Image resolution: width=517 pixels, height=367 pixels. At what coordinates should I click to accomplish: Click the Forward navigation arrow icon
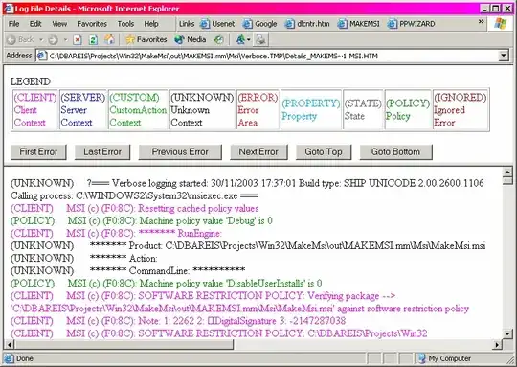[x=53, y=40]
